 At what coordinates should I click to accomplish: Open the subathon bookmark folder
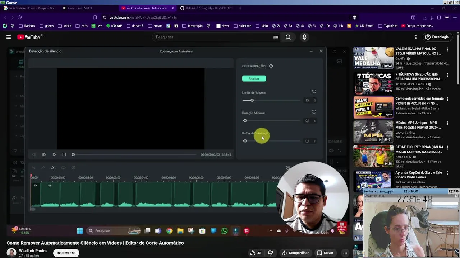(x=243, y=26)
